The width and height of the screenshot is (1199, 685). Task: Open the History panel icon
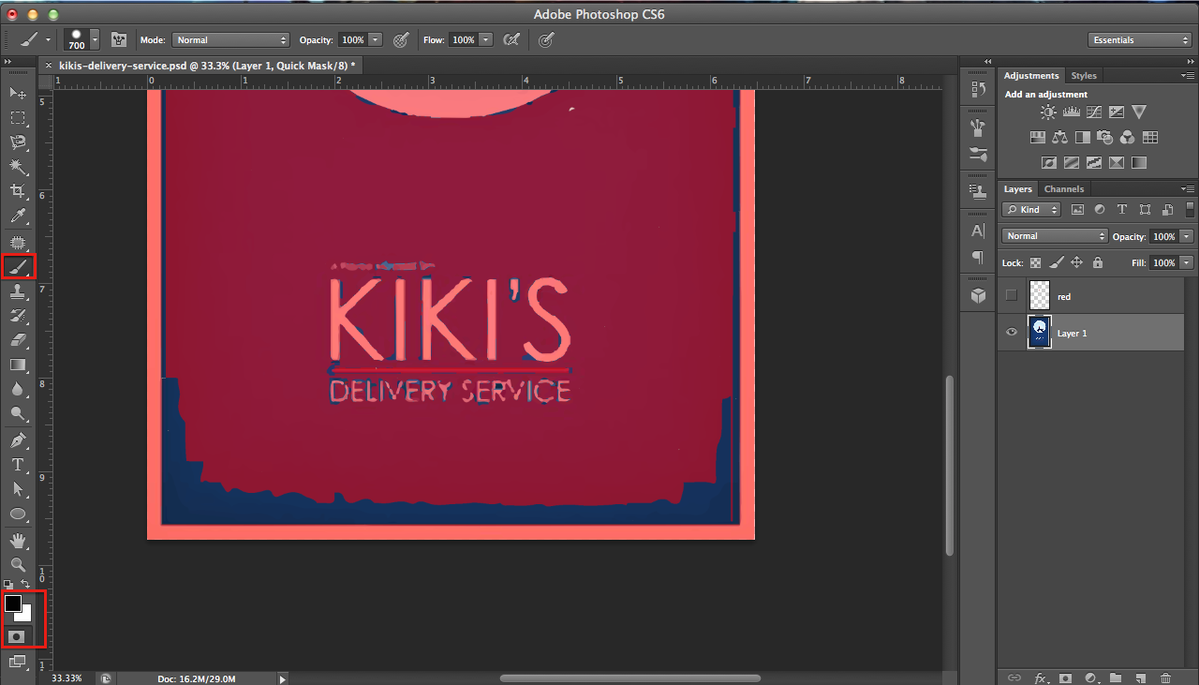click(x=978, y=89)
